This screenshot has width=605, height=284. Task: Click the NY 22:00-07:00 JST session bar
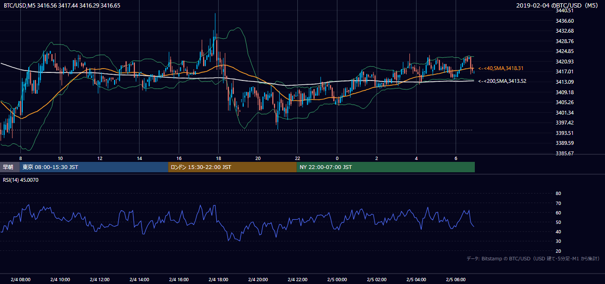click(x=386, y=167)
